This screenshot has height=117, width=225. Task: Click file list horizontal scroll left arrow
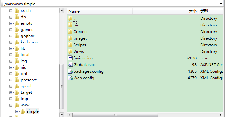pos(69,115)
